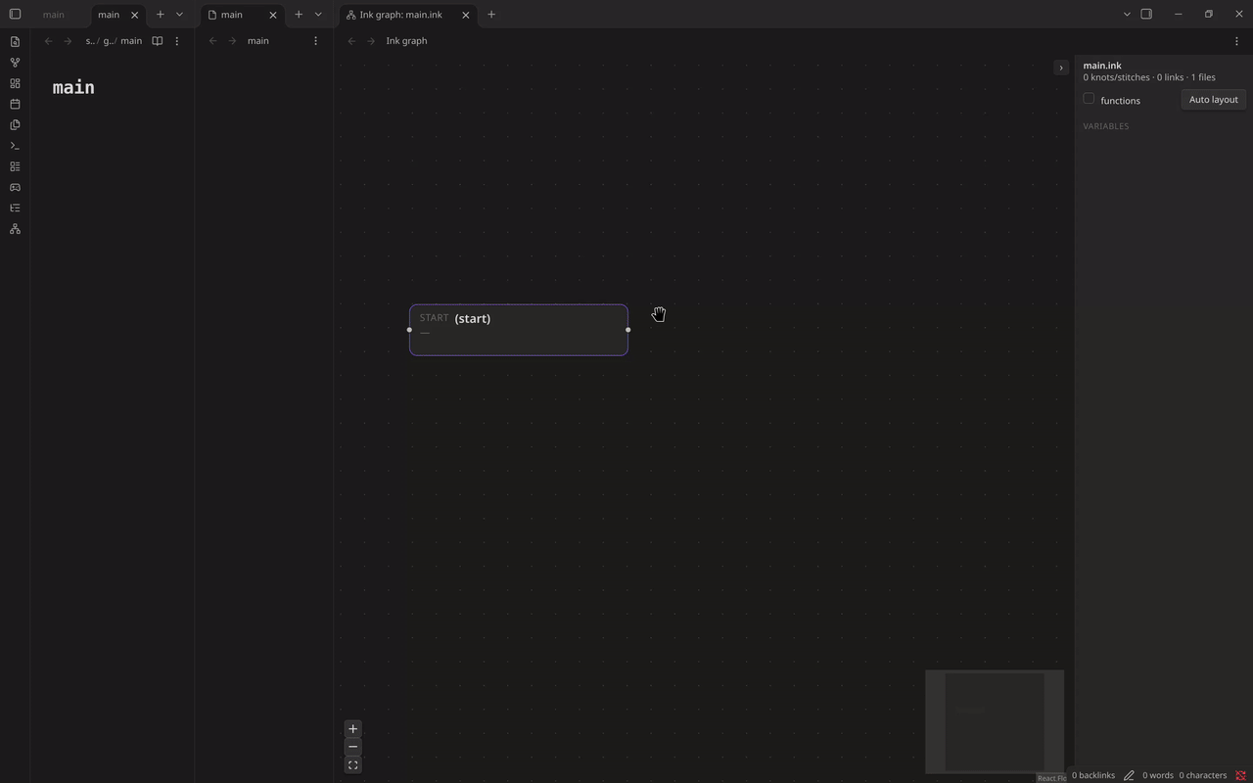
Task: Click the pencil edit icon in status bar
Action: pos(1129,775)
